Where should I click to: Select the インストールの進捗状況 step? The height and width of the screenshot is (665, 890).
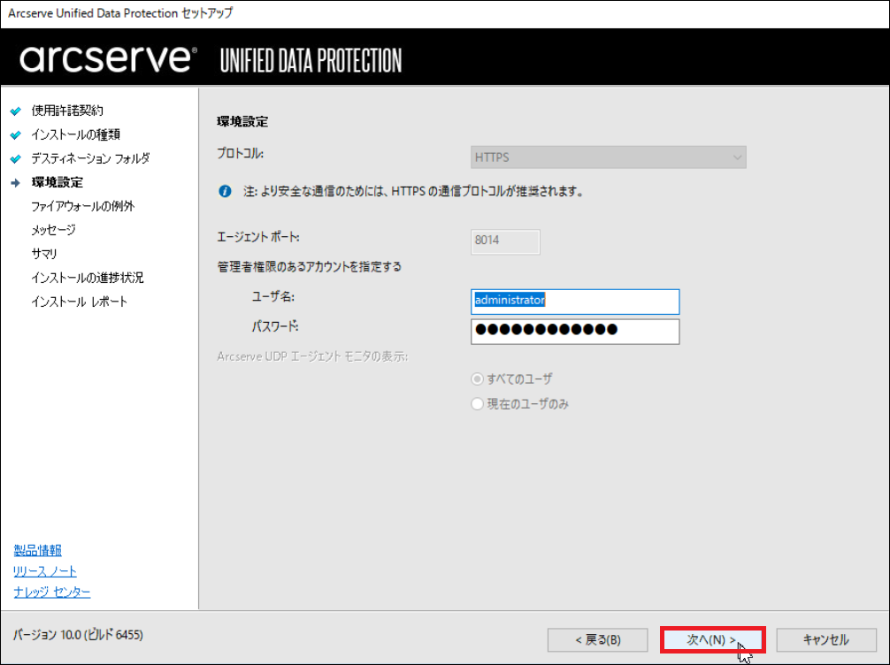click(x=88, y=278)
